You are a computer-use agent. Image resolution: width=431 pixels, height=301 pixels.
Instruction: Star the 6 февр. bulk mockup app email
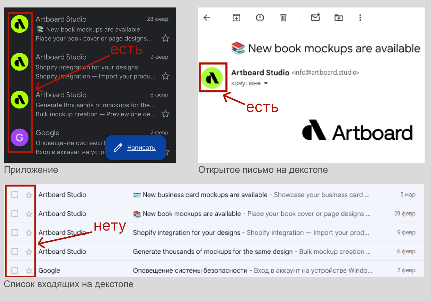(165, 114)
